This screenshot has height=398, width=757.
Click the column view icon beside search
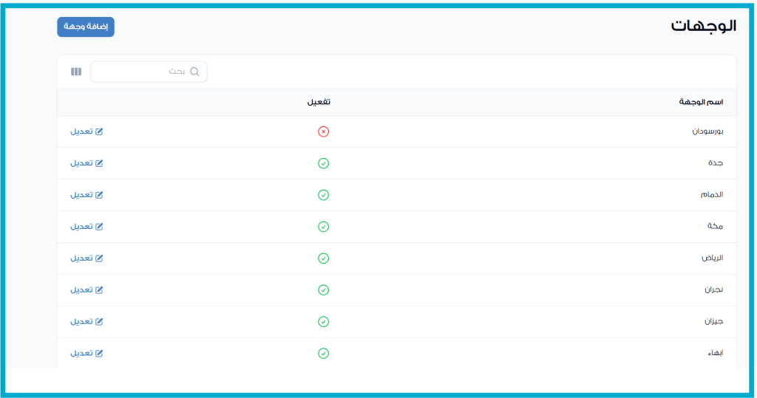(x=76, y=72)
